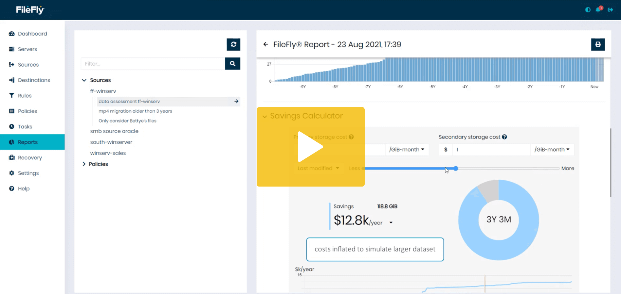Collapse the Sources tree node

(84, 80)
